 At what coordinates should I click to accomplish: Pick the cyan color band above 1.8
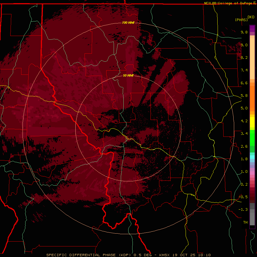pos(252,157)
